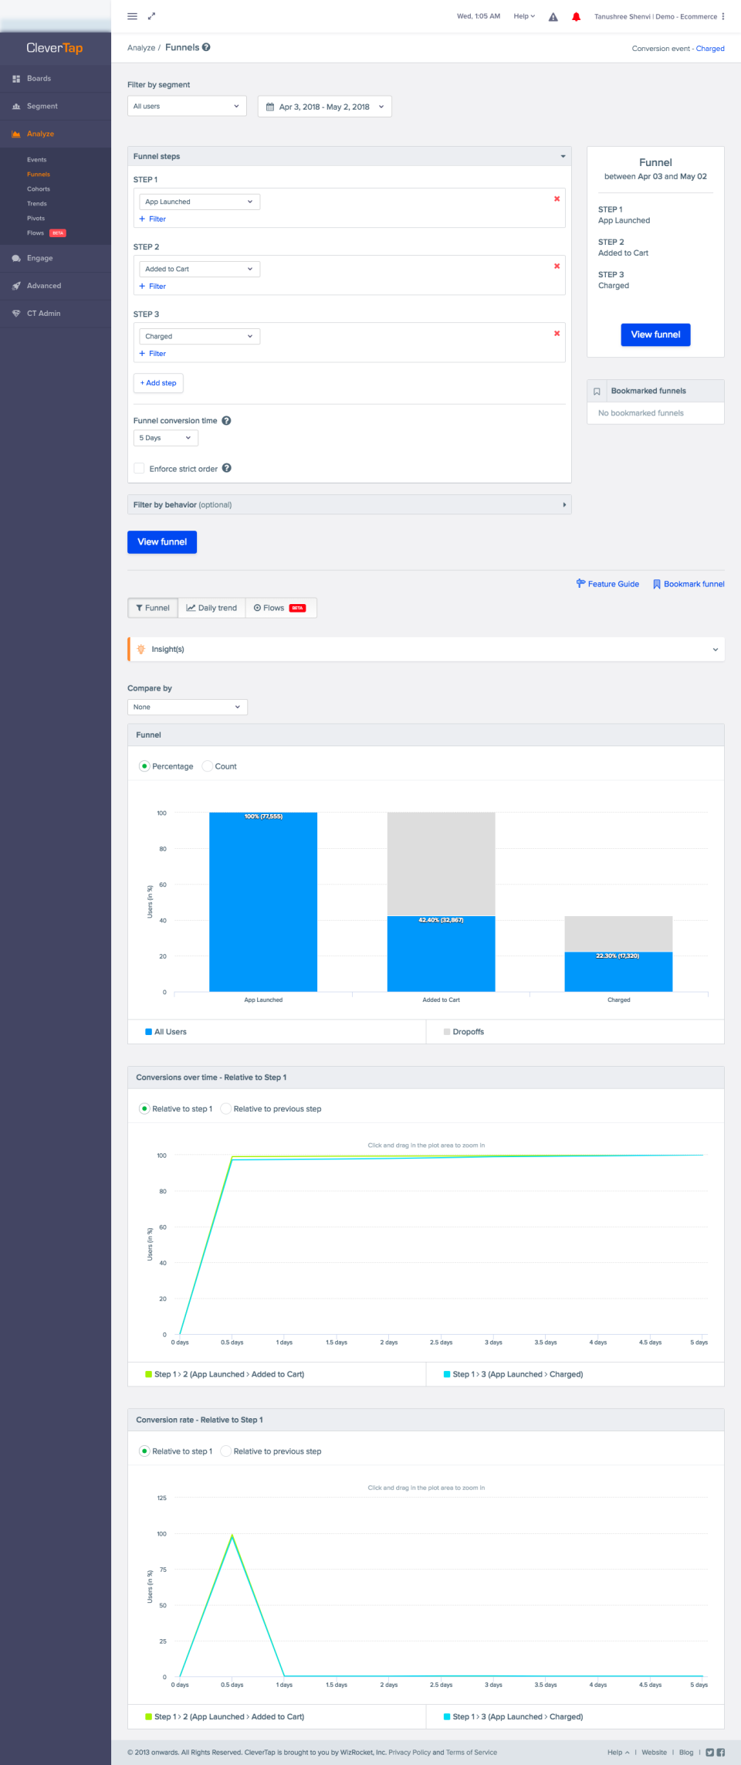Click the Twitter icon in footer
The height and width of the screenshot is (1765, 741).
point(709,1752)
